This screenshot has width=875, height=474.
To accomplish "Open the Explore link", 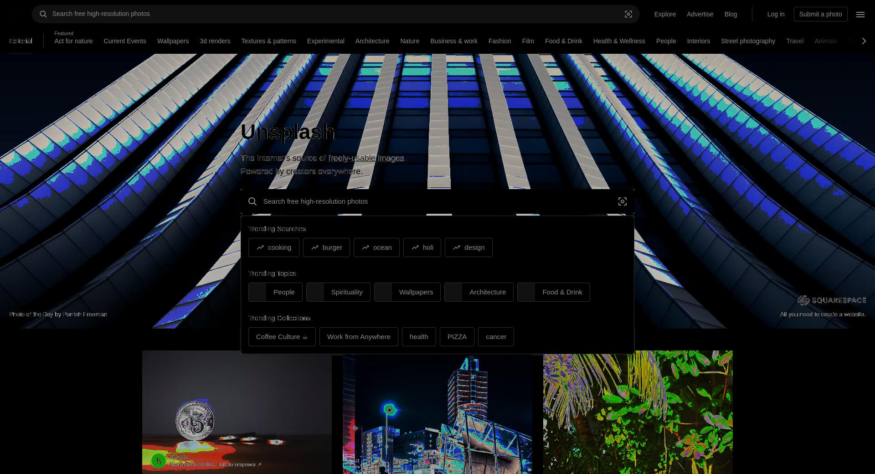I will click(x=665, y=14).
